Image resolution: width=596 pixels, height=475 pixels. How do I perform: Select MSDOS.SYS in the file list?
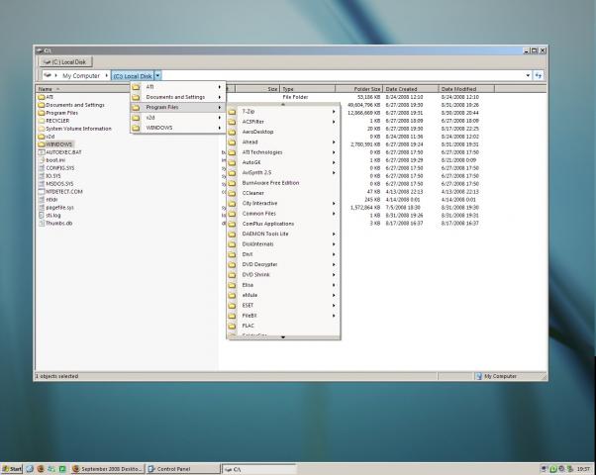click(55, 183)
